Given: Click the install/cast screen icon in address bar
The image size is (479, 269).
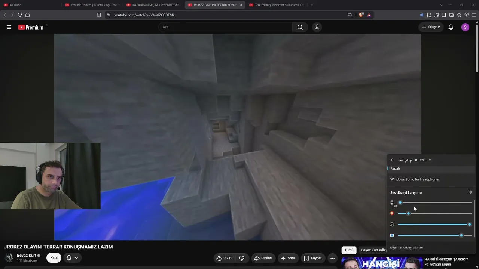Looking at the screenshot, I should click(x=350, y=15).
